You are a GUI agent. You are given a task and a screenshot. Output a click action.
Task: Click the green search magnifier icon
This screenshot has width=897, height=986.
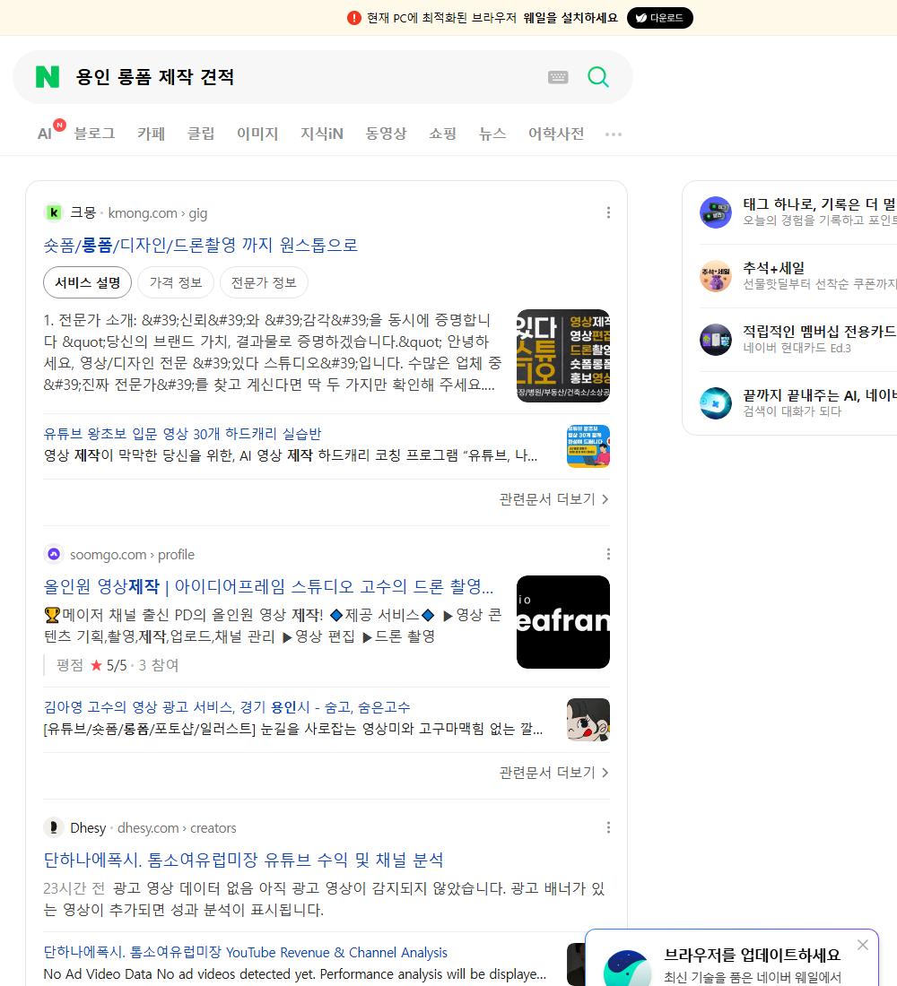point(598,77)
